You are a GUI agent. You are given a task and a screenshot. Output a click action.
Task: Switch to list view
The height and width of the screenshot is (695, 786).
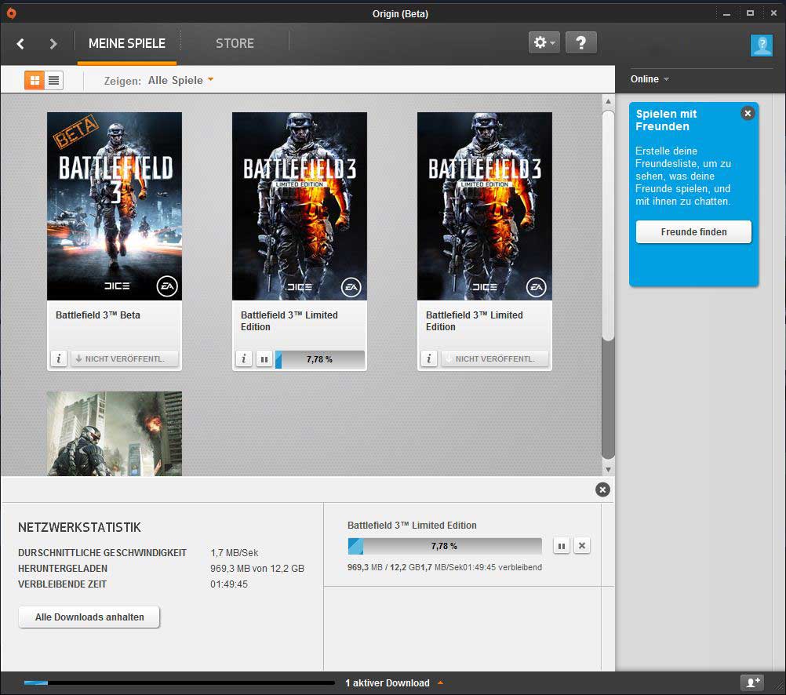pos(53,80)
